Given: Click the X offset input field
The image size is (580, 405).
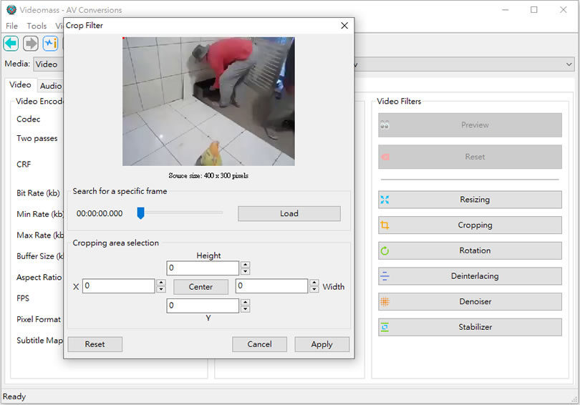Looking at the screenshot, I should [x=119, y=286].
